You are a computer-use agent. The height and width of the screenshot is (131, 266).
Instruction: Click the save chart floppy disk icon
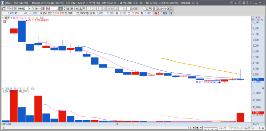[150, 9]
